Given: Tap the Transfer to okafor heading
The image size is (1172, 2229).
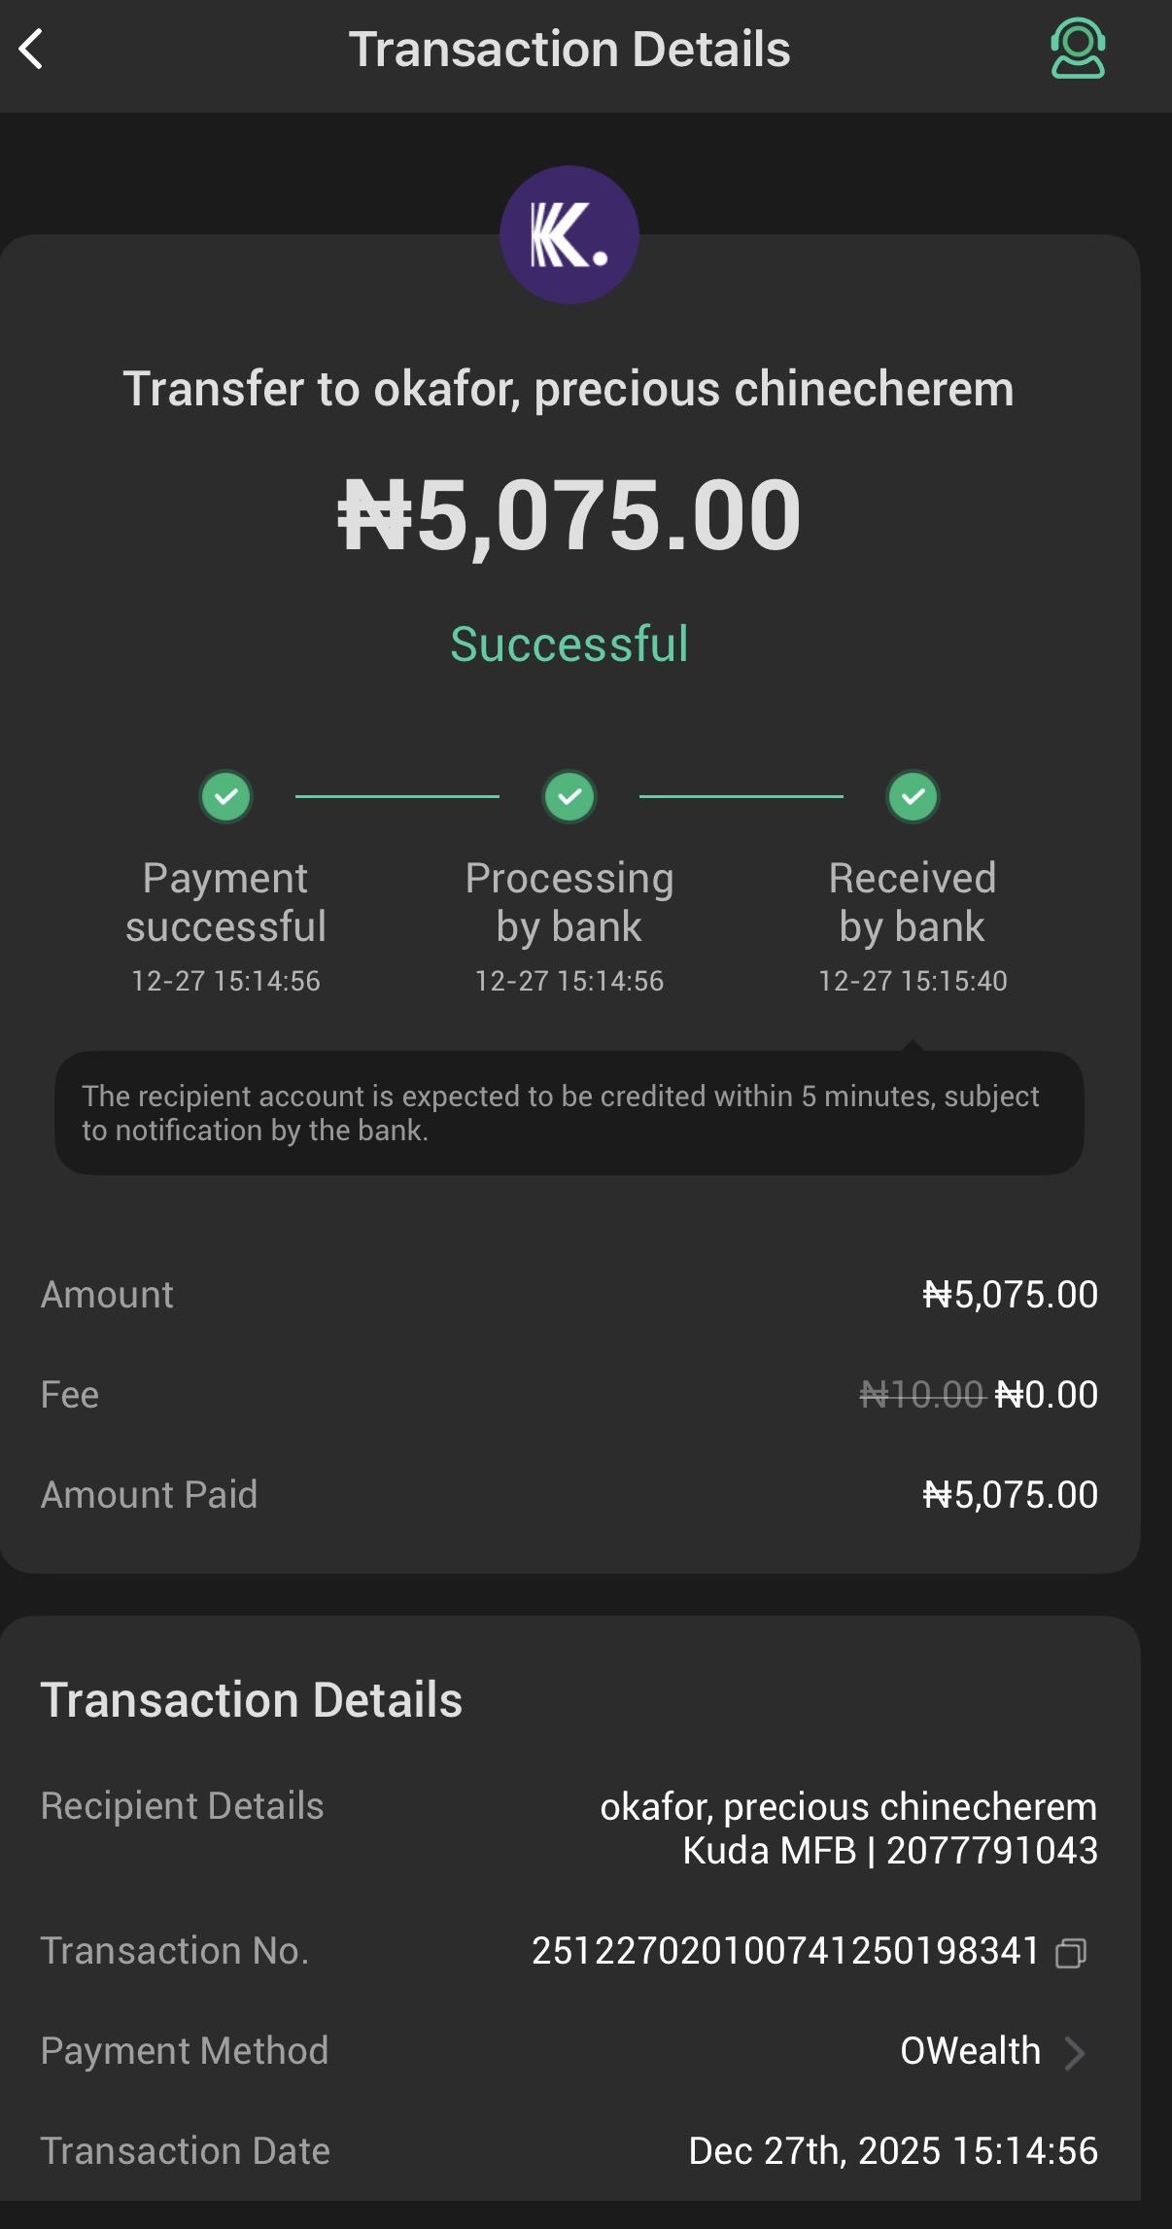Looking at the screenshot, I should (x=569, y=389).
